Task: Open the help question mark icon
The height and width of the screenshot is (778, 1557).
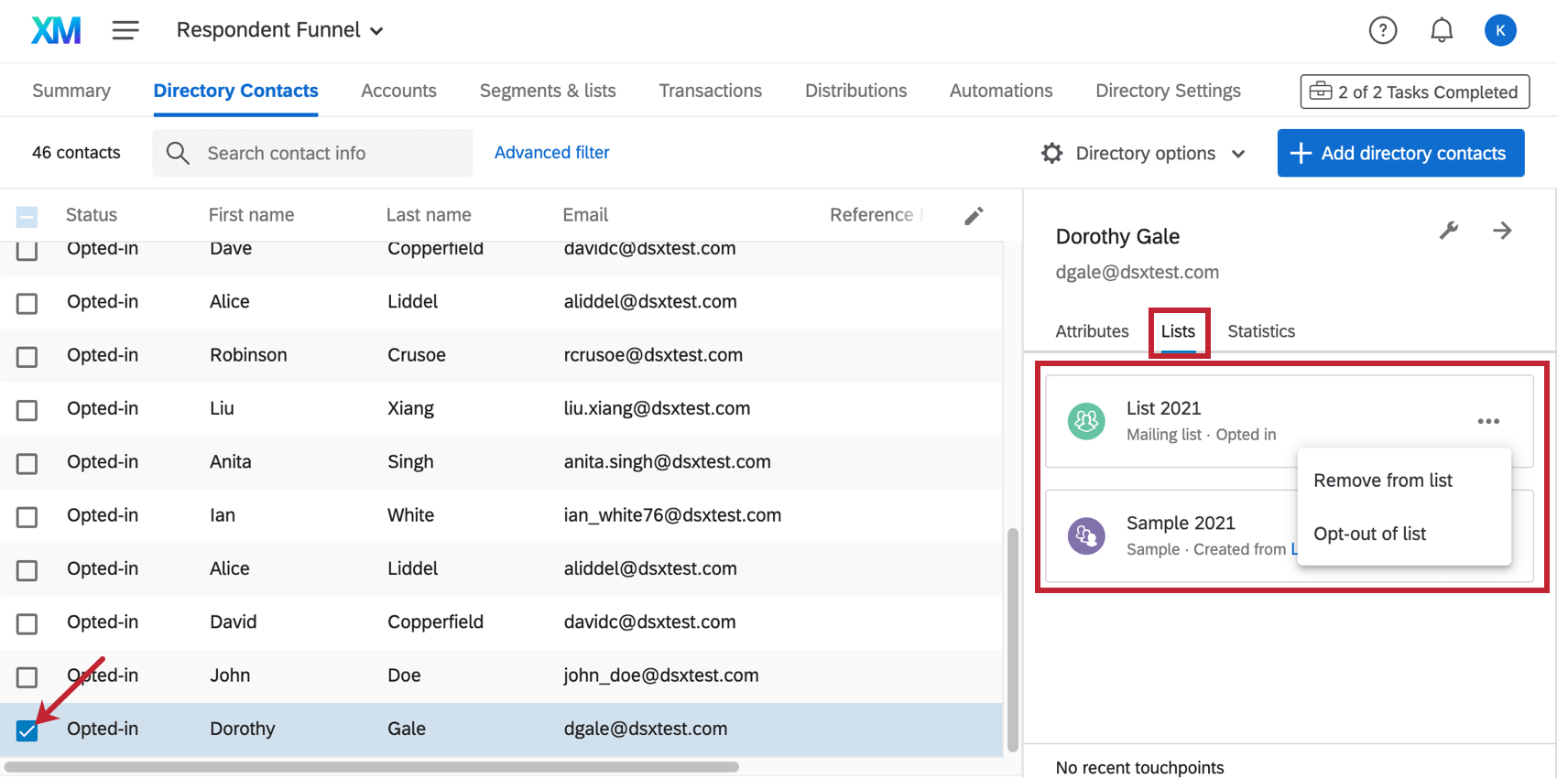Action: pos(1382,30)
